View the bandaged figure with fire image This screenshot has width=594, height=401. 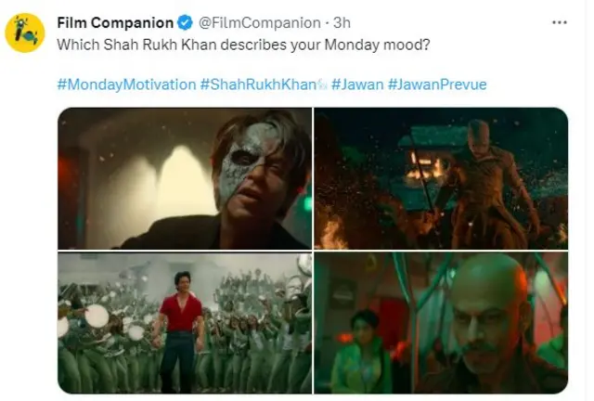coord(441,178)
